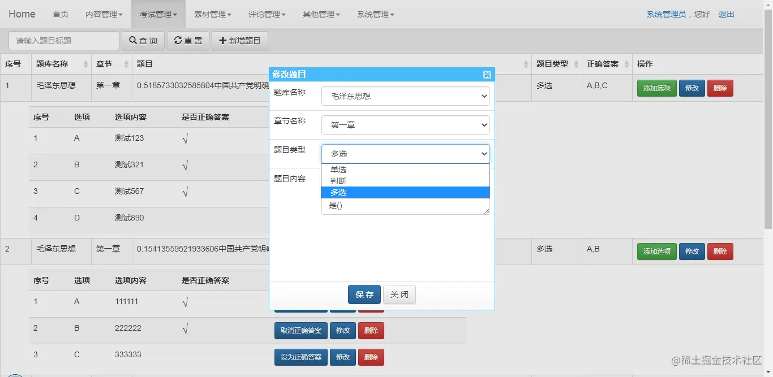The width and height of the screenshot is (773, 377).
Task: Click 保存 in the edit dialog
Action: coord(364,294)
